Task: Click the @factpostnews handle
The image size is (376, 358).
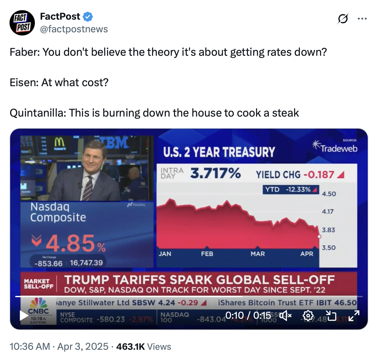Action: pos(74,29)
